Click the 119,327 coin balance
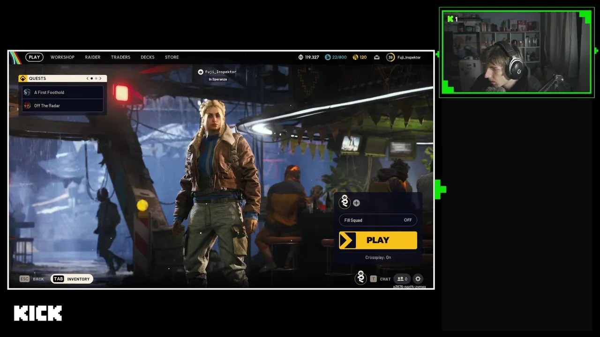Screen dimensions: 600x337 point(312,57)
